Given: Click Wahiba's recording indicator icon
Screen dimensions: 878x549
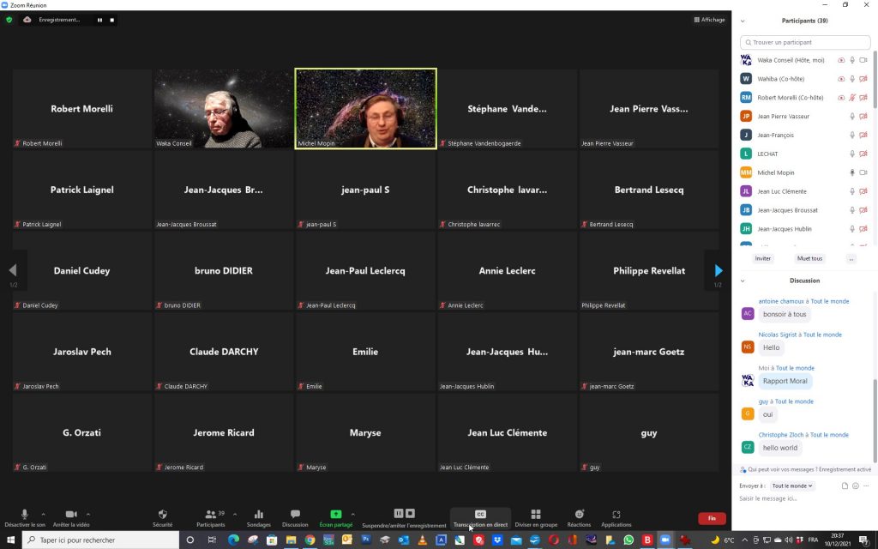Looking at the screenshot, I should pyautogui.click(x=841, y=79).
